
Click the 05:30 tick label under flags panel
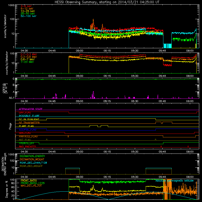point(135,152)
